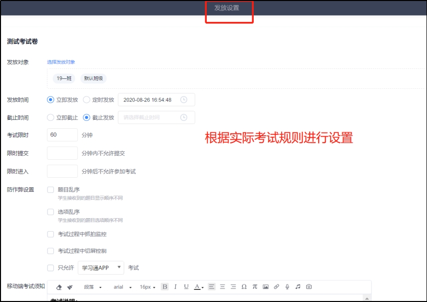Select 定时发放 radio option

[86, 99]
